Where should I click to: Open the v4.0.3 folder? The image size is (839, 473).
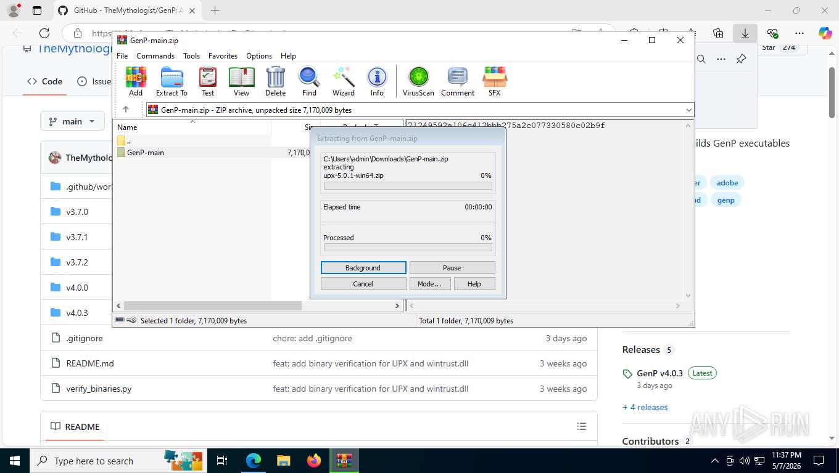click(x=77, y=313)
